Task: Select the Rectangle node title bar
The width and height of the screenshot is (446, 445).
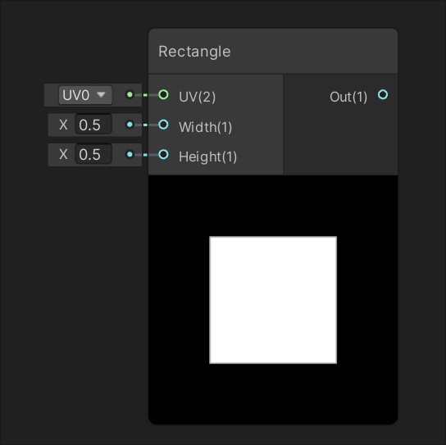Action: coord(273,51)
